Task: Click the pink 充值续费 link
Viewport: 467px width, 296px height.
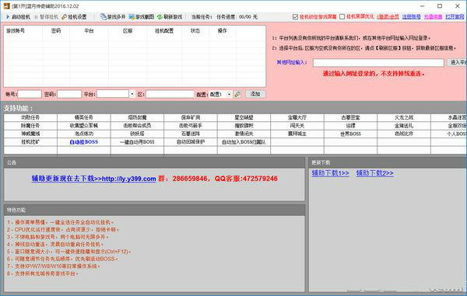Action: [x=433, y=16]
